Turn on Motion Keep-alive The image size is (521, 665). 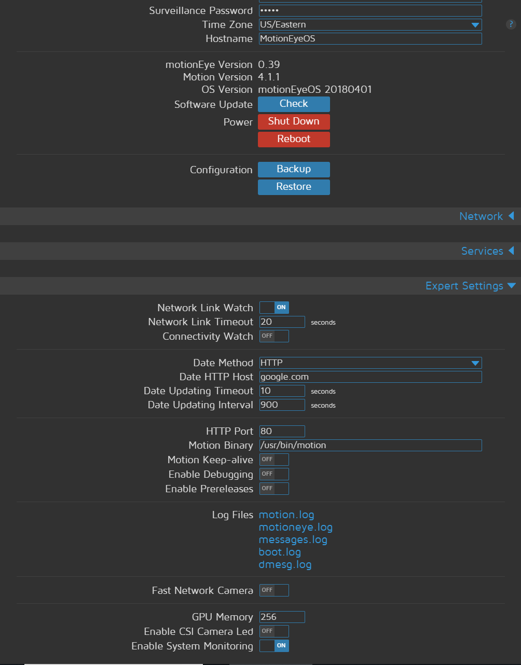(x=274, y=459)
